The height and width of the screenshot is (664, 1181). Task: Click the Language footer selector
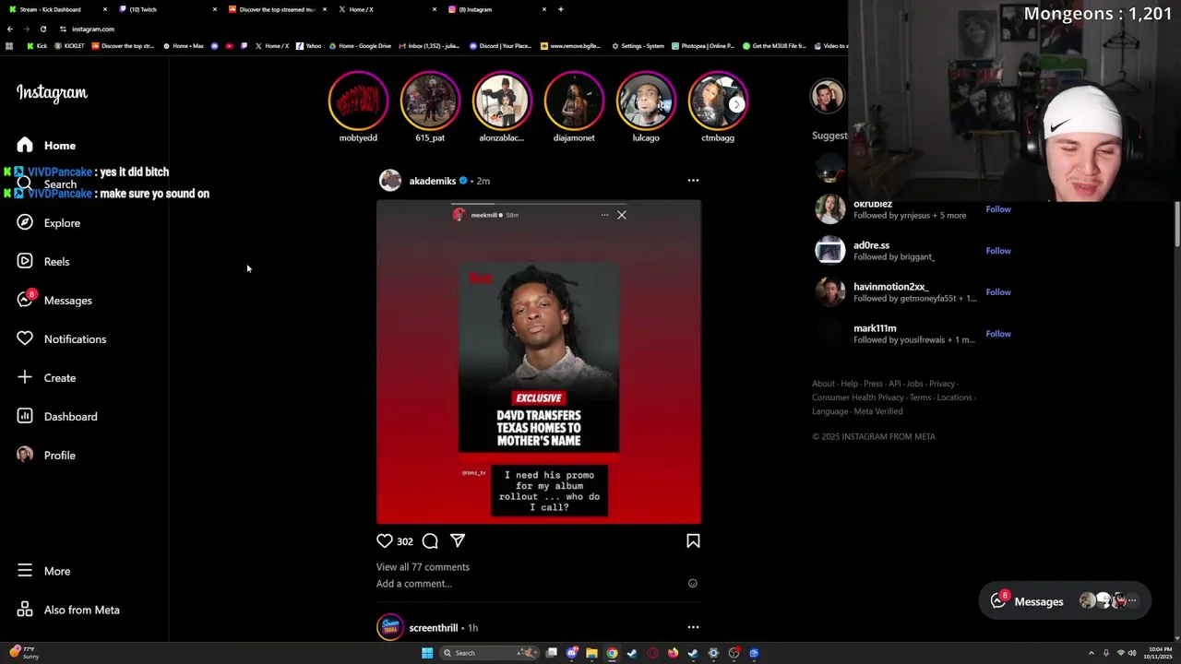coord(829,411)
